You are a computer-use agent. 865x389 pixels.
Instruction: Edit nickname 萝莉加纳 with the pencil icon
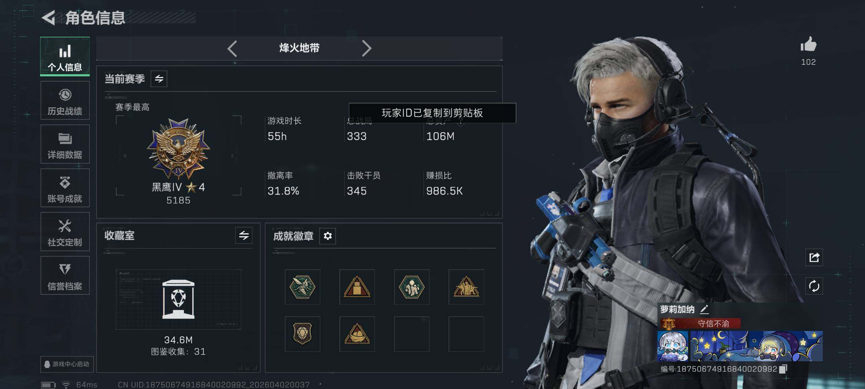coord(704,309)
